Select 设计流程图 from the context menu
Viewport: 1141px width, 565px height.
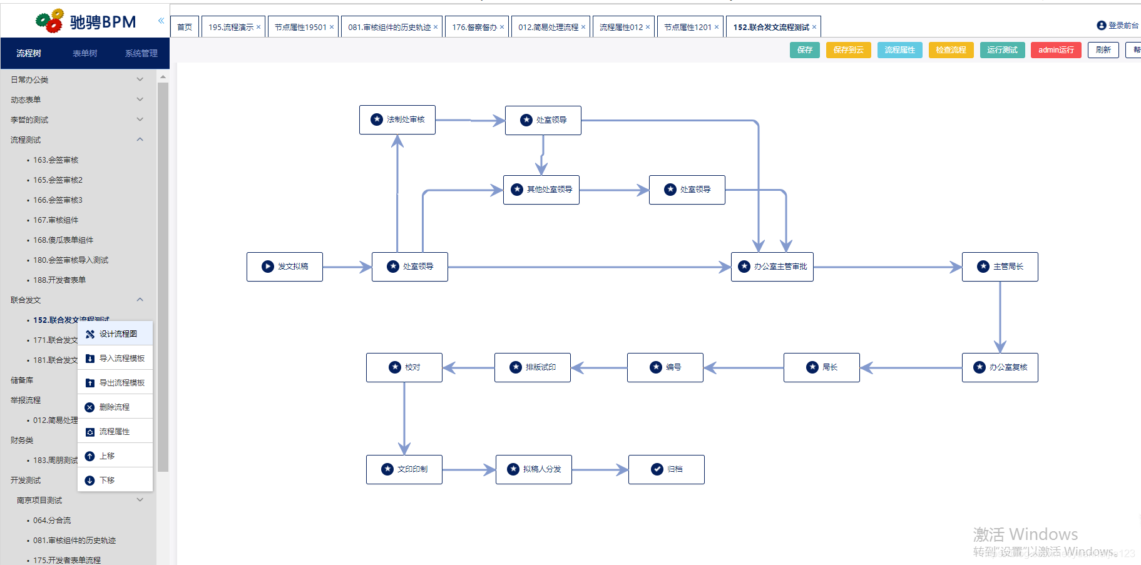coord(115,334)
